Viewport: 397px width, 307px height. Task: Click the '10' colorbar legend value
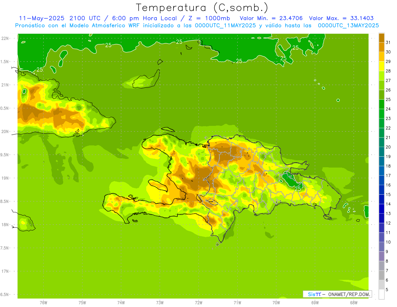pyautogui.click(x=388, y=242)
